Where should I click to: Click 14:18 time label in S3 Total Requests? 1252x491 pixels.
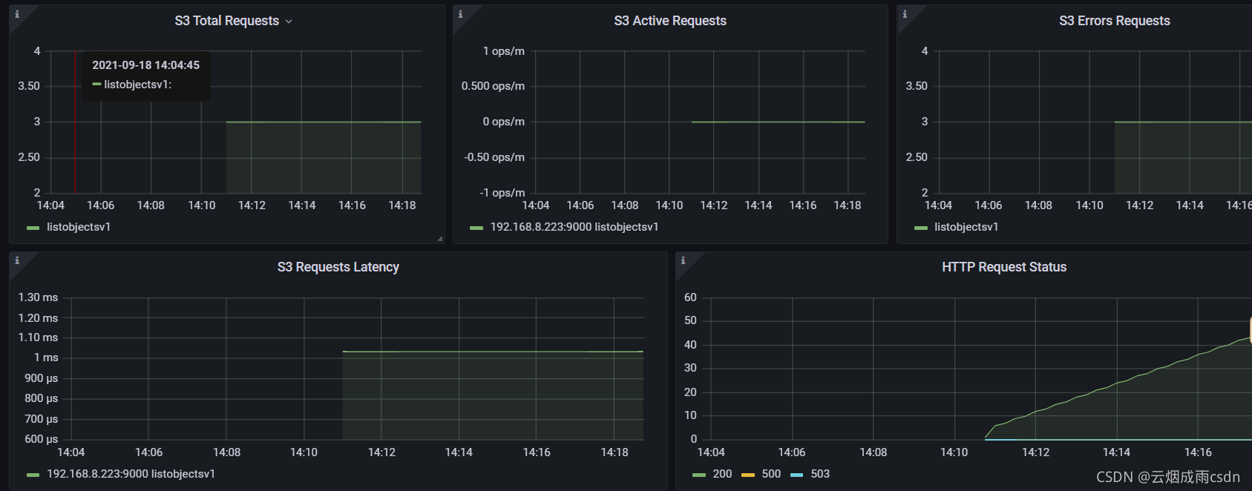coord(402,205)
